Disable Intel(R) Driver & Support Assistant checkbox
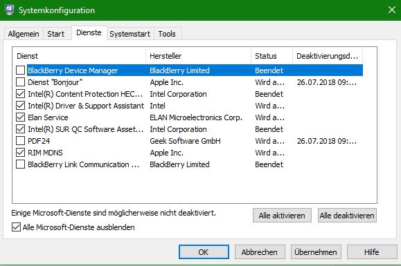The height and width of the screenshot is (266, 401). 20,105
